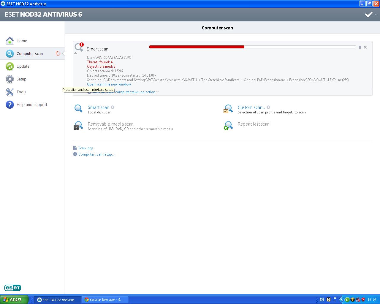The height and width of the screenshot is (304, 380).
Task: Stop the scan with the X button
Action: (x=365, y=47)
